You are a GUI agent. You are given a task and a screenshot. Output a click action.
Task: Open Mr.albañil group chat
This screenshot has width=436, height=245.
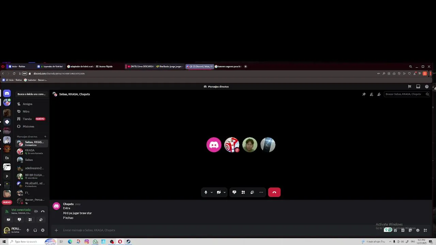32,184
